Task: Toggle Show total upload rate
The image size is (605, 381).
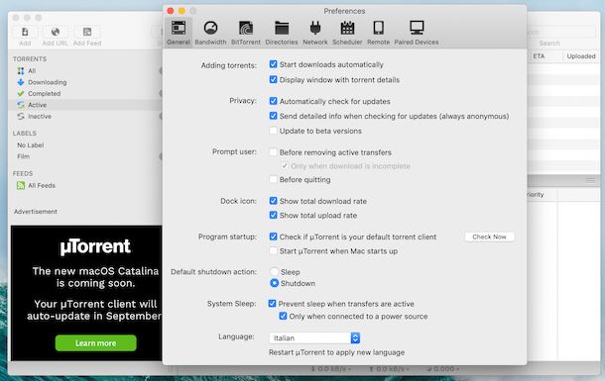Action: (x=273, y=215)
